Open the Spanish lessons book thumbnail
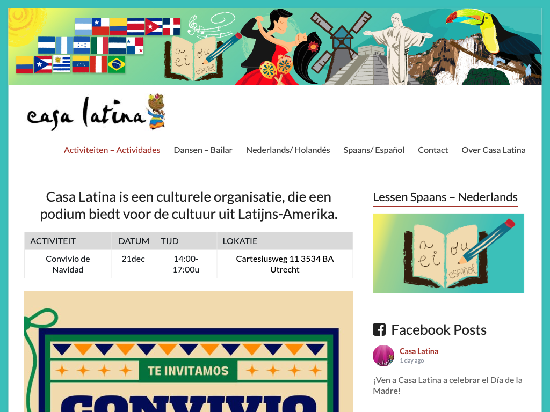Screen dimensions: 550x412 pos(448,253)
